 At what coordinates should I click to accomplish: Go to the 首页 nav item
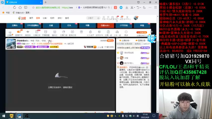pyautogui.click(x=31, y=18)
